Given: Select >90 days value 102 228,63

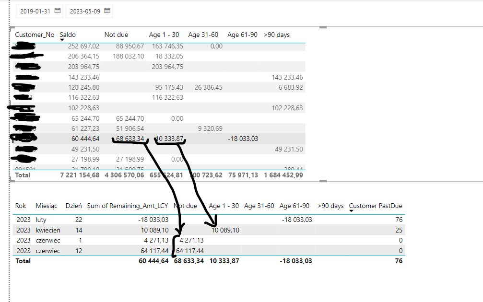Looking at the screenshot, I should pyautogui.click(x=287, y=108).
